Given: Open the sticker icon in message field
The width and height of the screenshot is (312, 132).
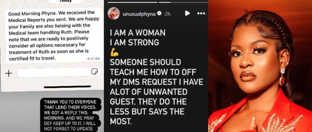Looking at the screenshot, I should (94, 72).
